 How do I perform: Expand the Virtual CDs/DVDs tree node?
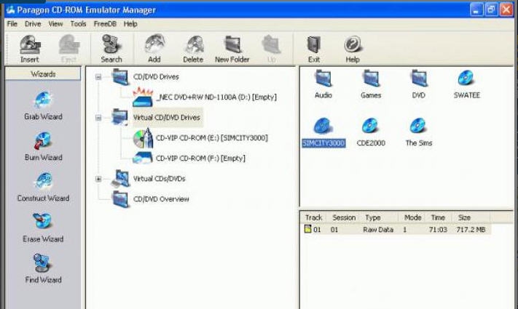[98, 179]
